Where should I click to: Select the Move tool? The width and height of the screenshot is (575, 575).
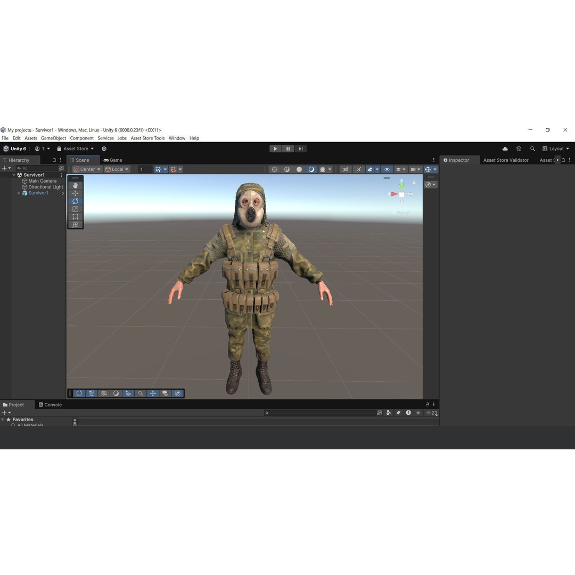(x=75, y=193)
